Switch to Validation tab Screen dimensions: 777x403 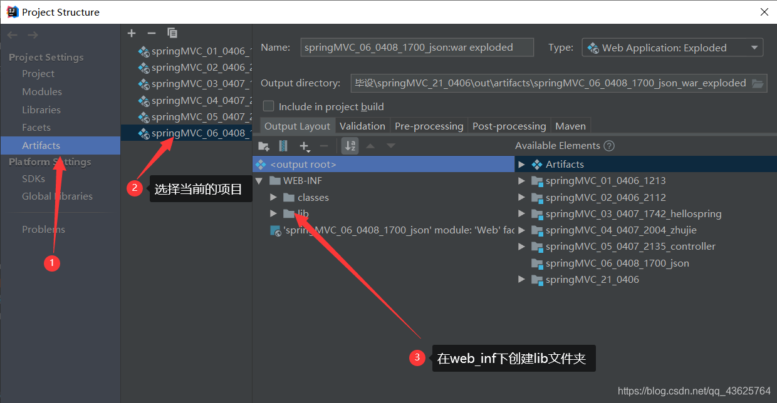pos(362,126)
